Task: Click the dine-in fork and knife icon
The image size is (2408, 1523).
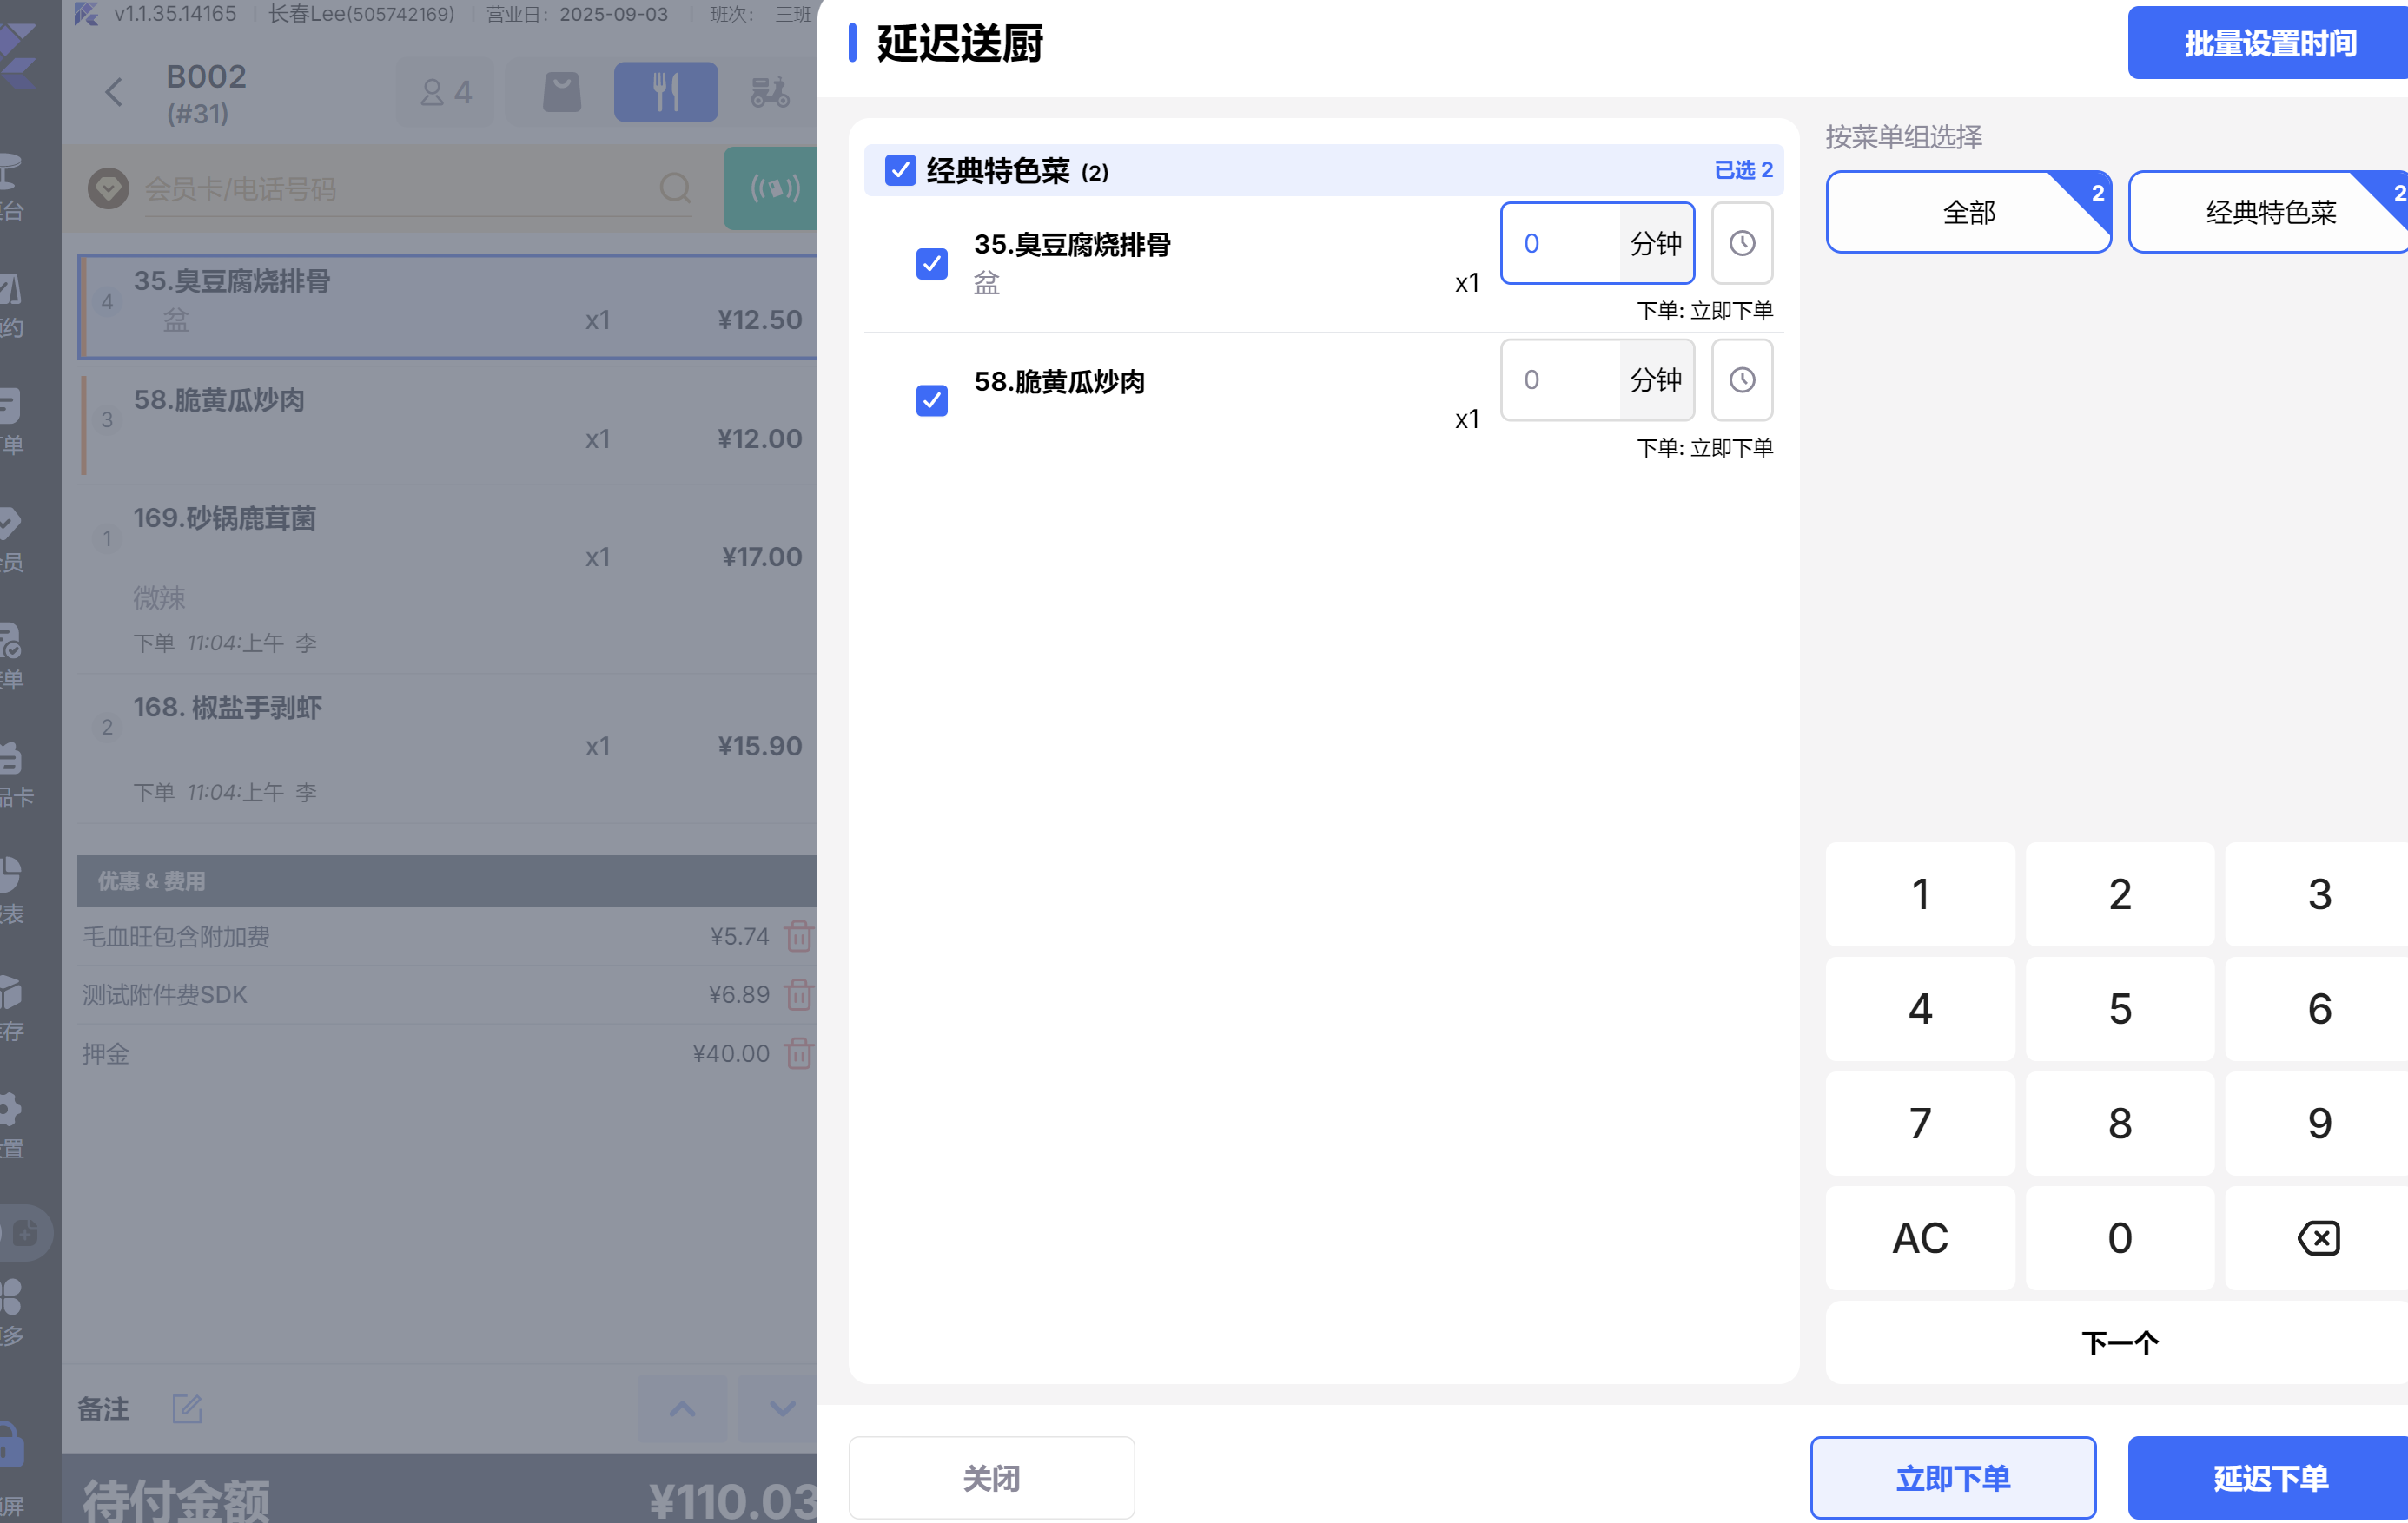Action: coord(665,92)
